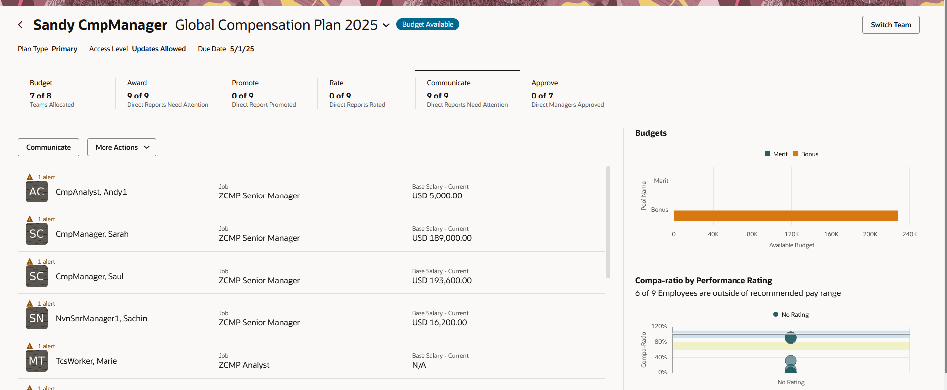Viewport: 947px width, 390px height.
Task: Click the employee list vertical scrollbar
Action: pos(608,222)
